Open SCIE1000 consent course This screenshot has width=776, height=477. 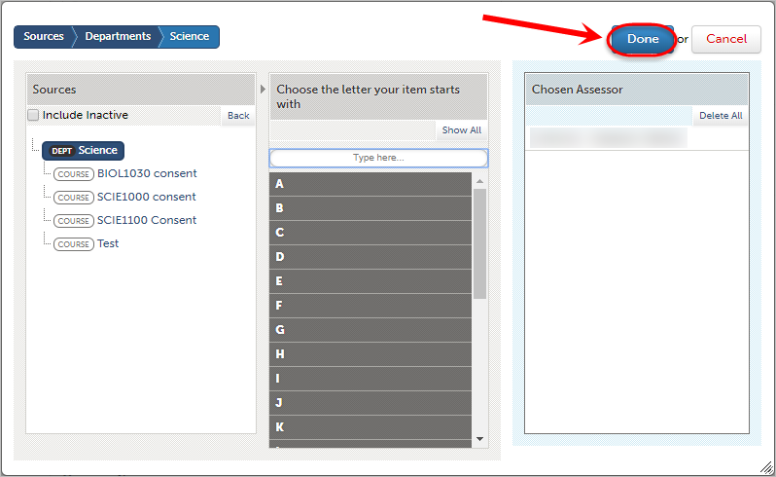(147, 197)
